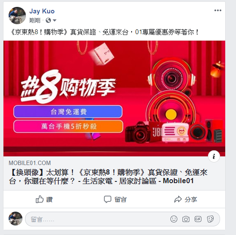Focus the 留言 comment input field
Image resolution: width=236 pixels, height=235 pixels.
pos(96,219)
